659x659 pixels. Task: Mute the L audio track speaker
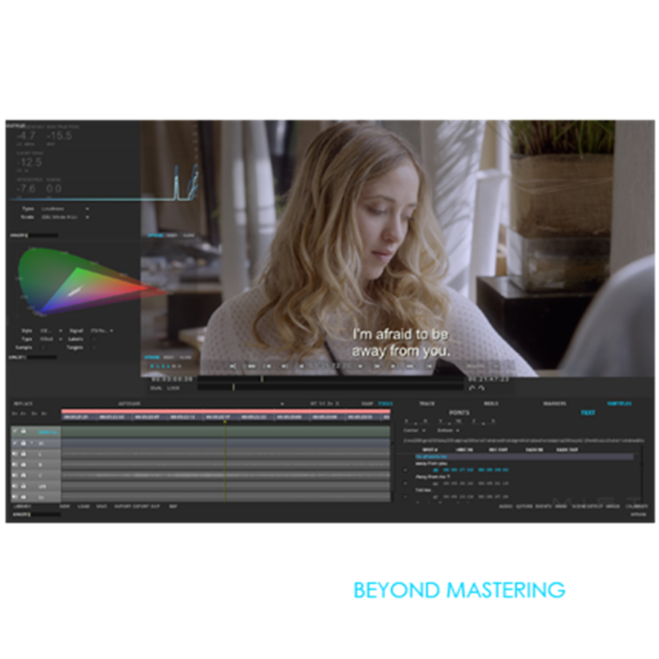[x=15, y=454]
